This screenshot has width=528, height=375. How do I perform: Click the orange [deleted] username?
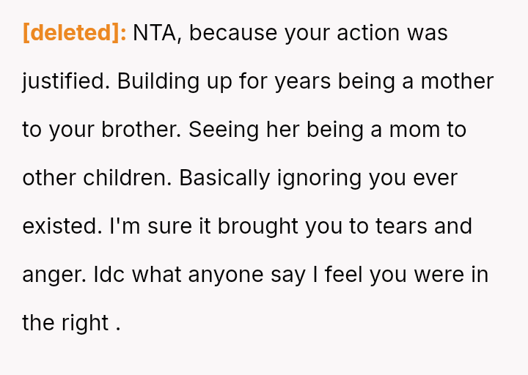pos(75,33)
